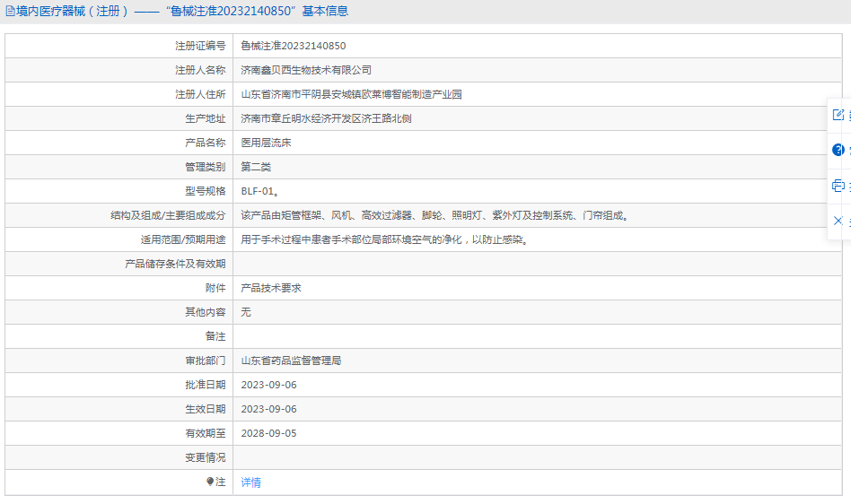
Task: Click the 有效期至 label
Action: coord(206,433)
